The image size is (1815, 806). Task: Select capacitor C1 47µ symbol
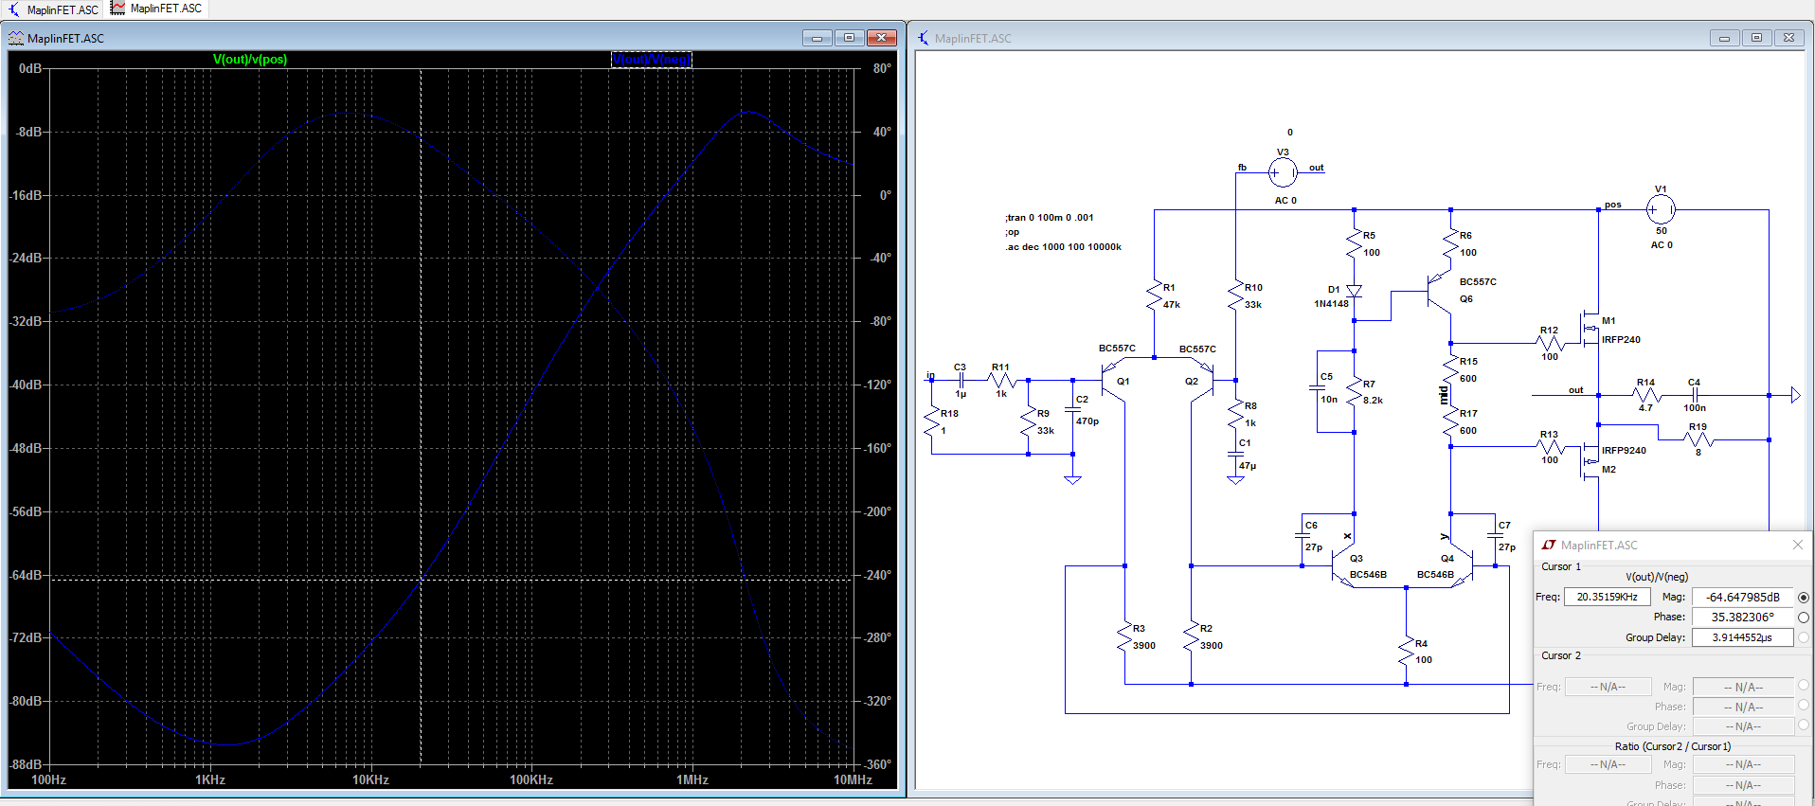point(1235,455)
